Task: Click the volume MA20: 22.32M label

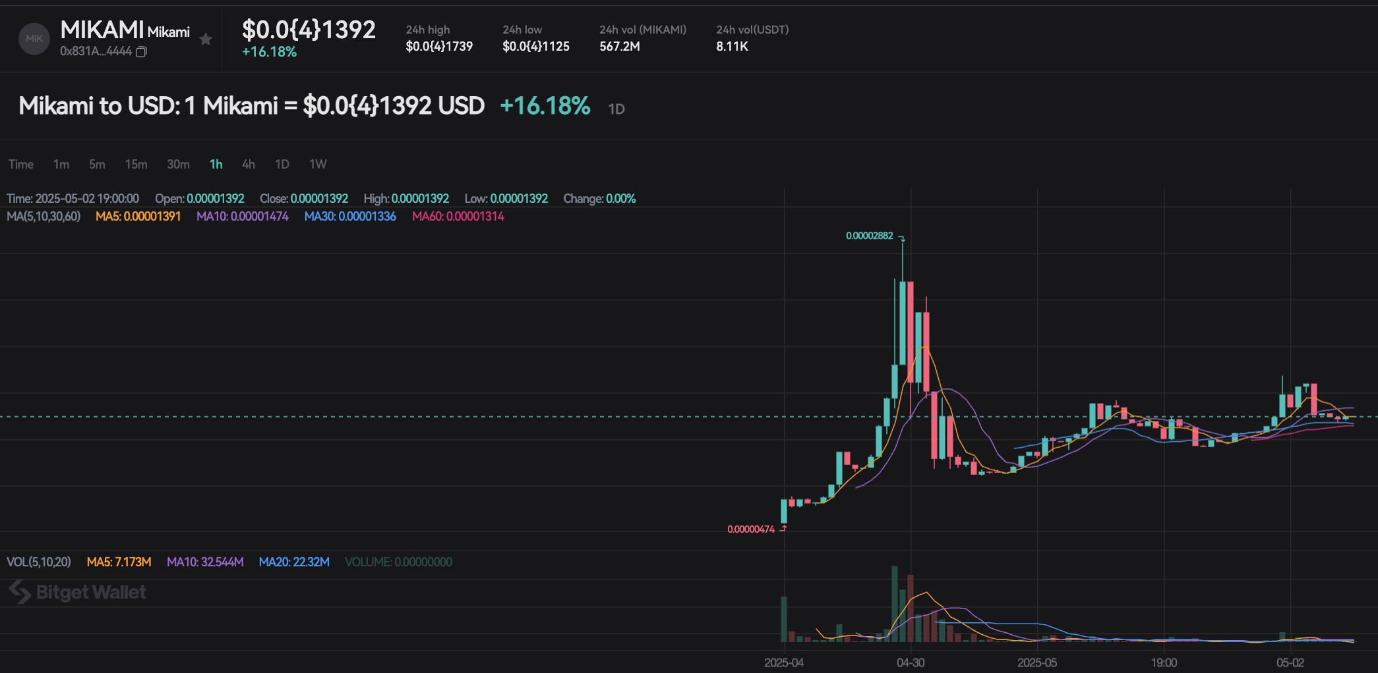Action: pos(294,562)
